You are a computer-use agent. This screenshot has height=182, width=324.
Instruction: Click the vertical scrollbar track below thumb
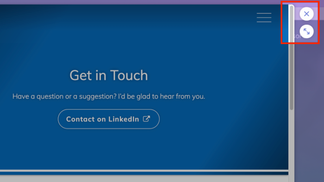click(x=292, y=144)
